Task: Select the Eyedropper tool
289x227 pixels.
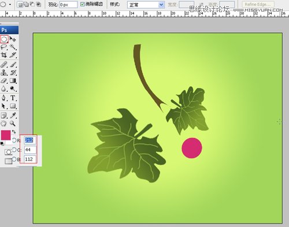Action: pyautogui.click(x=13, y=116)
